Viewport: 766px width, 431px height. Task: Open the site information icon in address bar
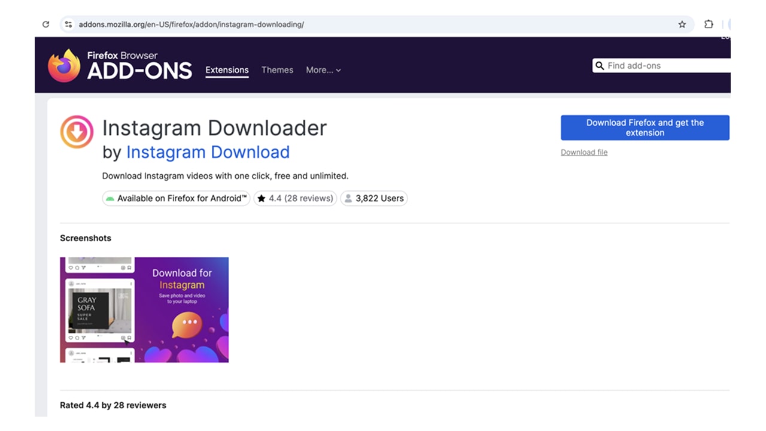click(x=68, y=25)
